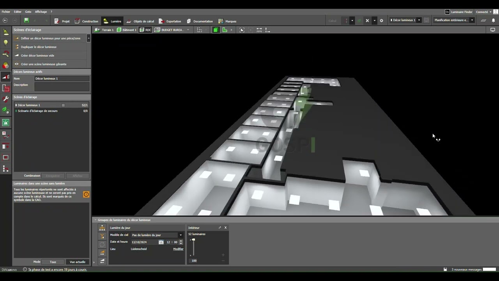Image resolution: width=499 pixels, height=281 pixels.
Task: Select the coordinate origin axes tool icon
Action: (267, 30)
